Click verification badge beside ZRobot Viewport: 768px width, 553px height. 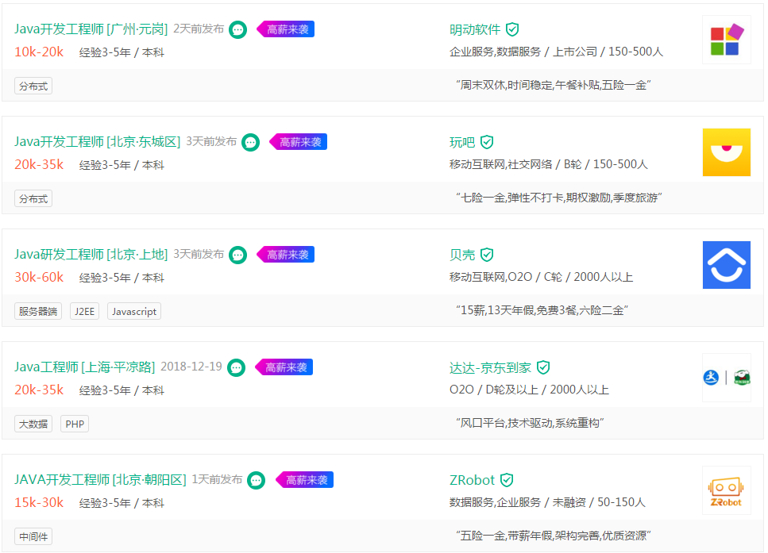(507, 479)
